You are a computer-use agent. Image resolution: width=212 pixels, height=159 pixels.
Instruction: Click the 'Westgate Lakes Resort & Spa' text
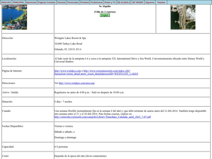70,38
